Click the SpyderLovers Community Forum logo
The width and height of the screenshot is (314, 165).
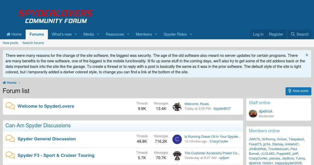click(x=55, y=17)
